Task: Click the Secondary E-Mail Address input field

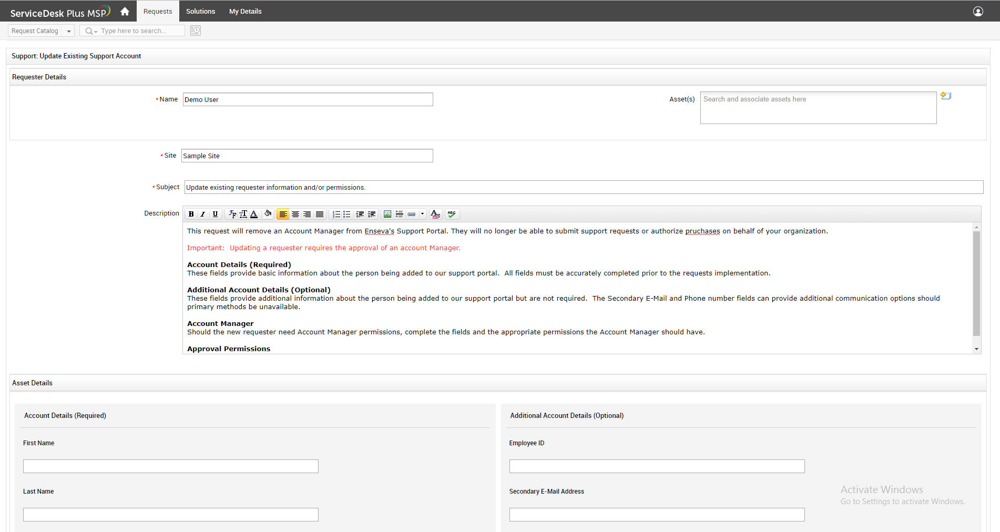Action: point(657,515)
